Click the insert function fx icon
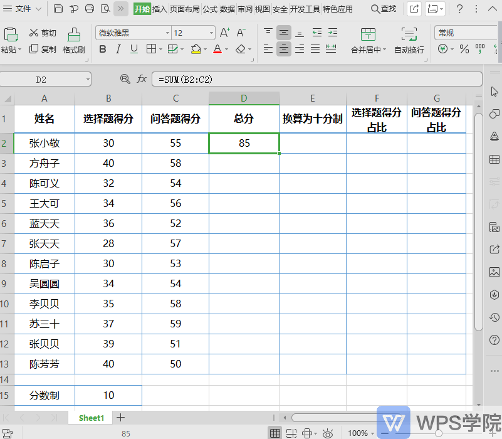 click(142, 80)
